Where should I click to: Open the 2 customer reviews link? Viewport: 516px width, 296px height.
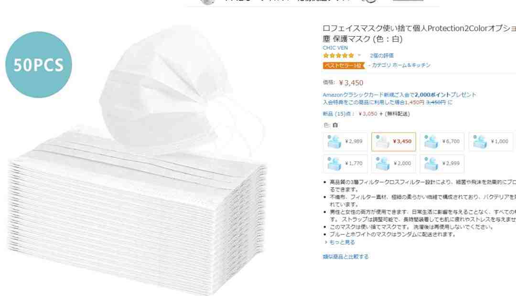coord(381,55)
